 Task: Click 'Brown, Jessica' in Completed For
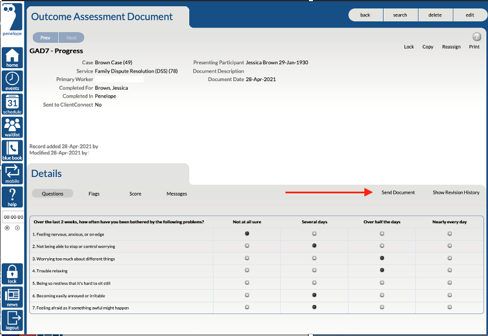click(111, 88)
